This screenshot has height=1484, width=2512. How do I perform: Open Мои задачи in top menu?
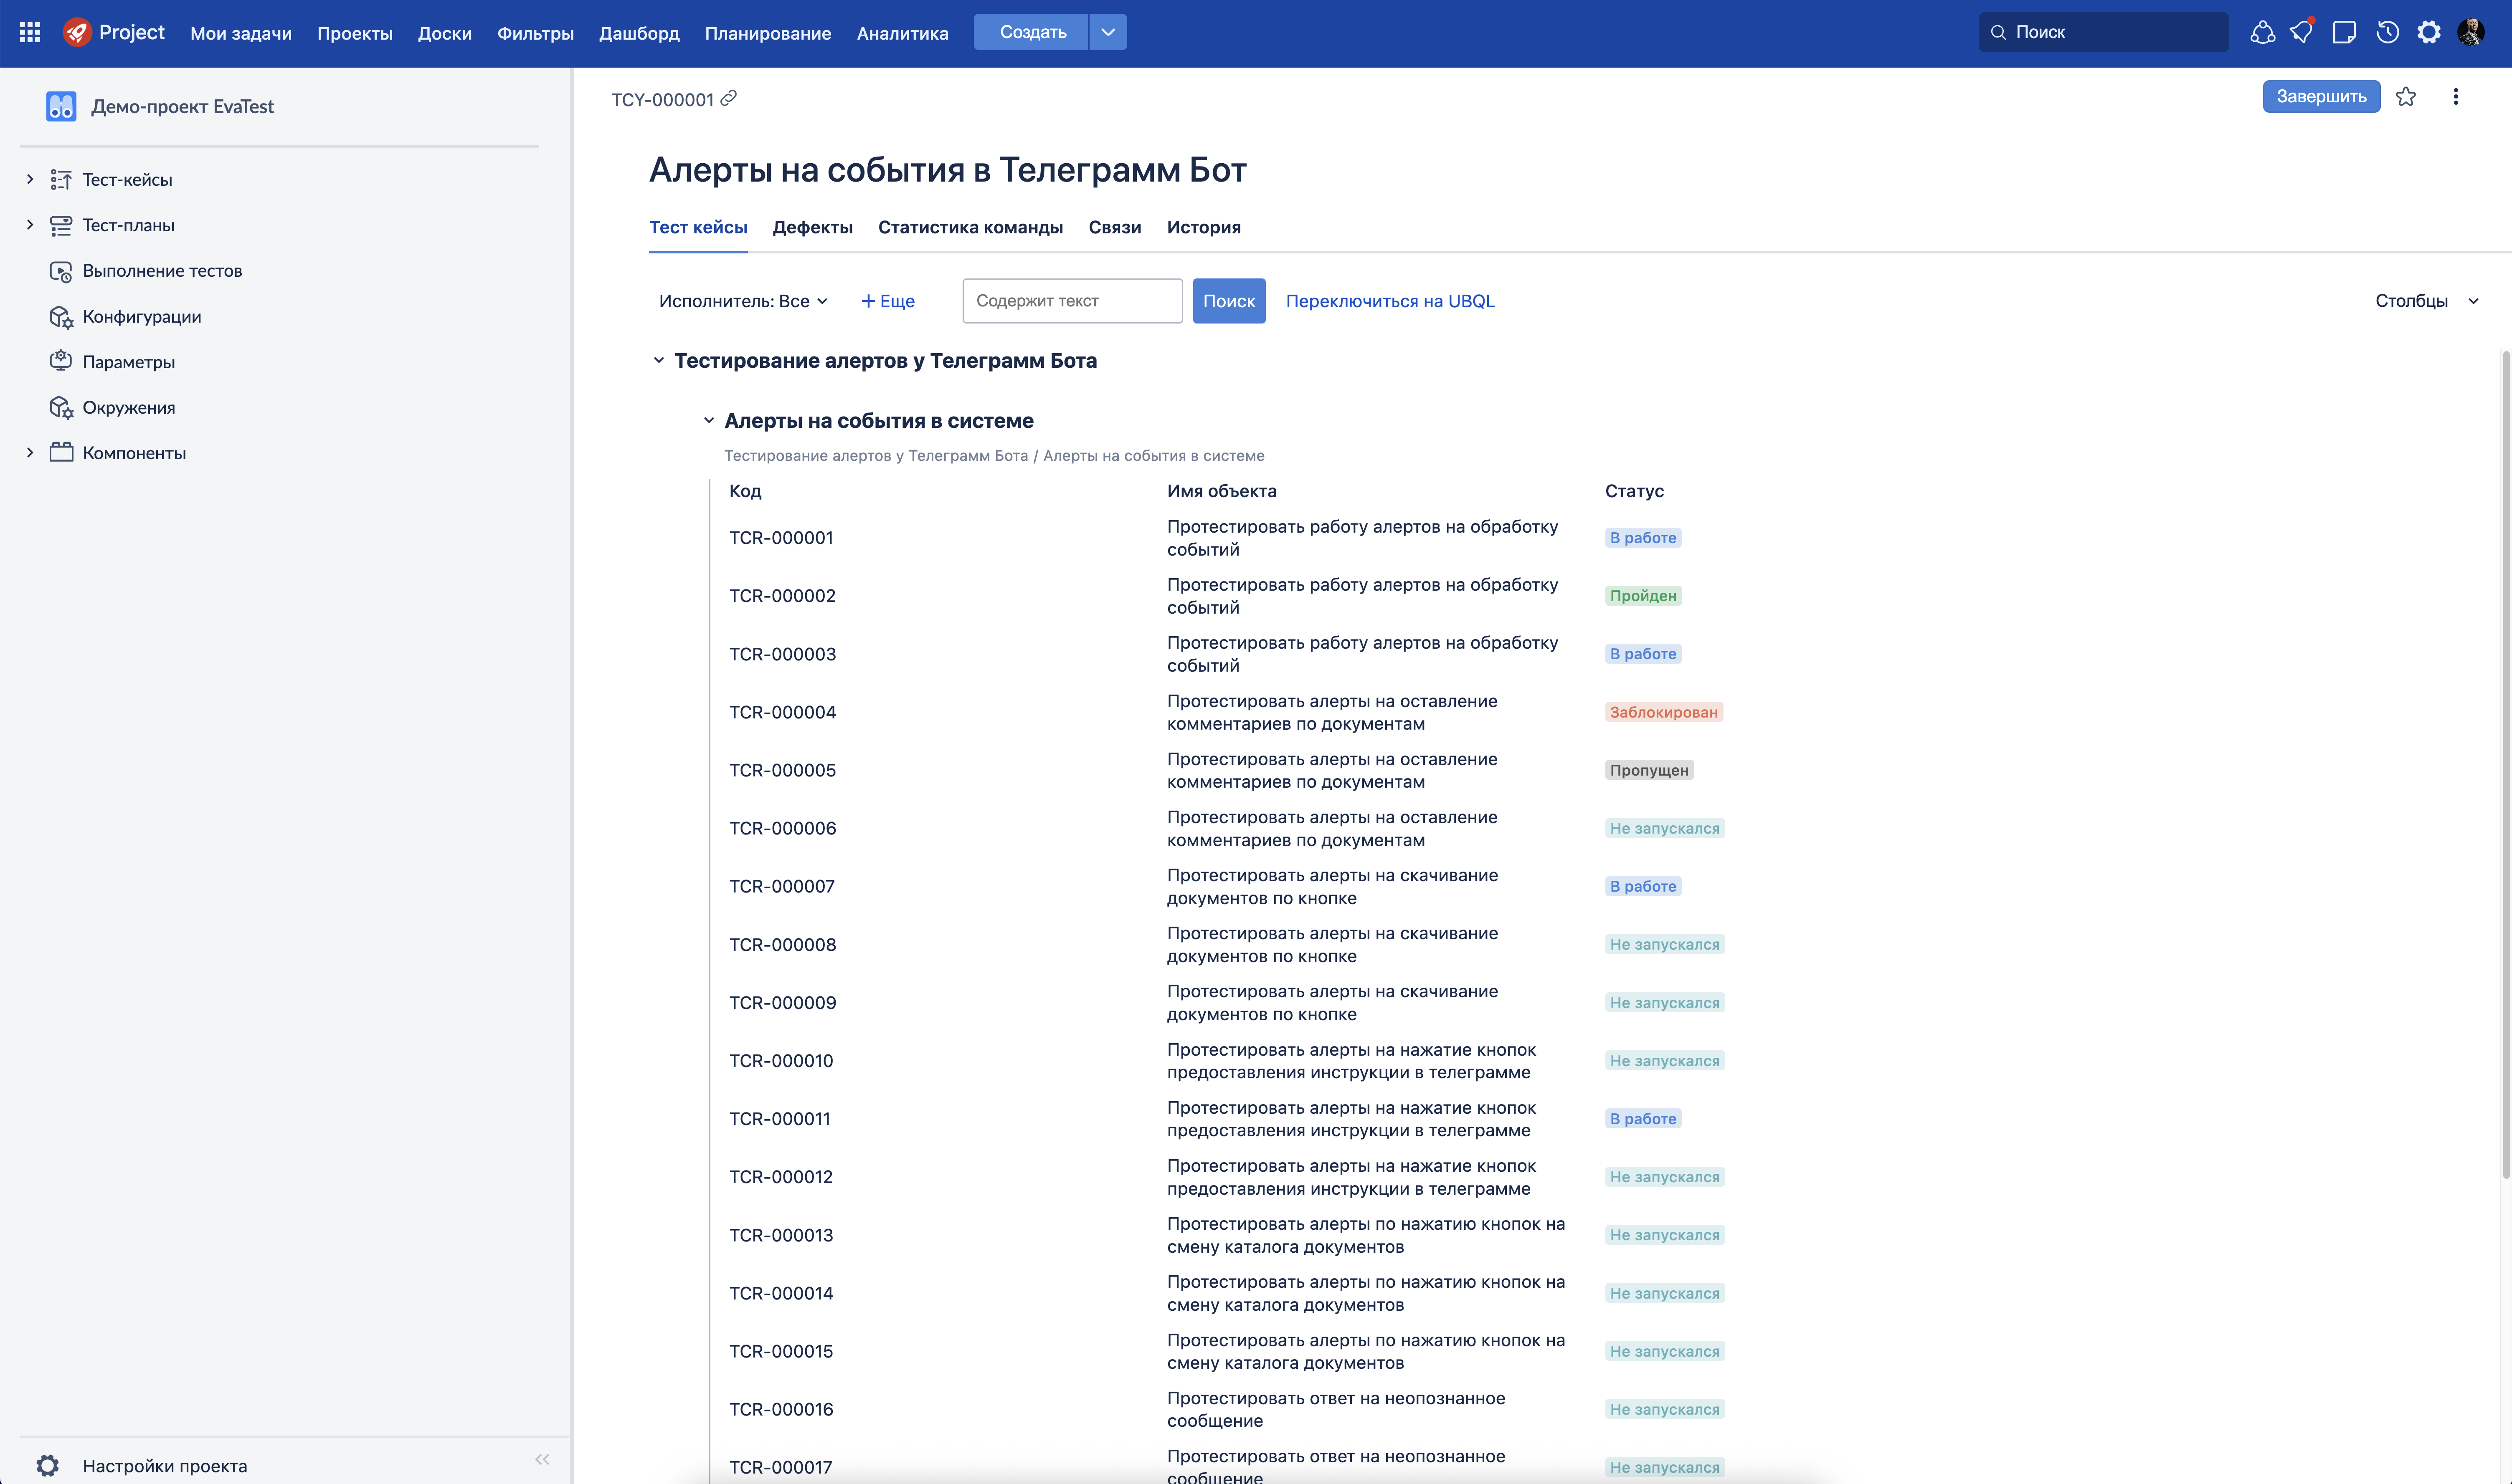pos(241,33)
